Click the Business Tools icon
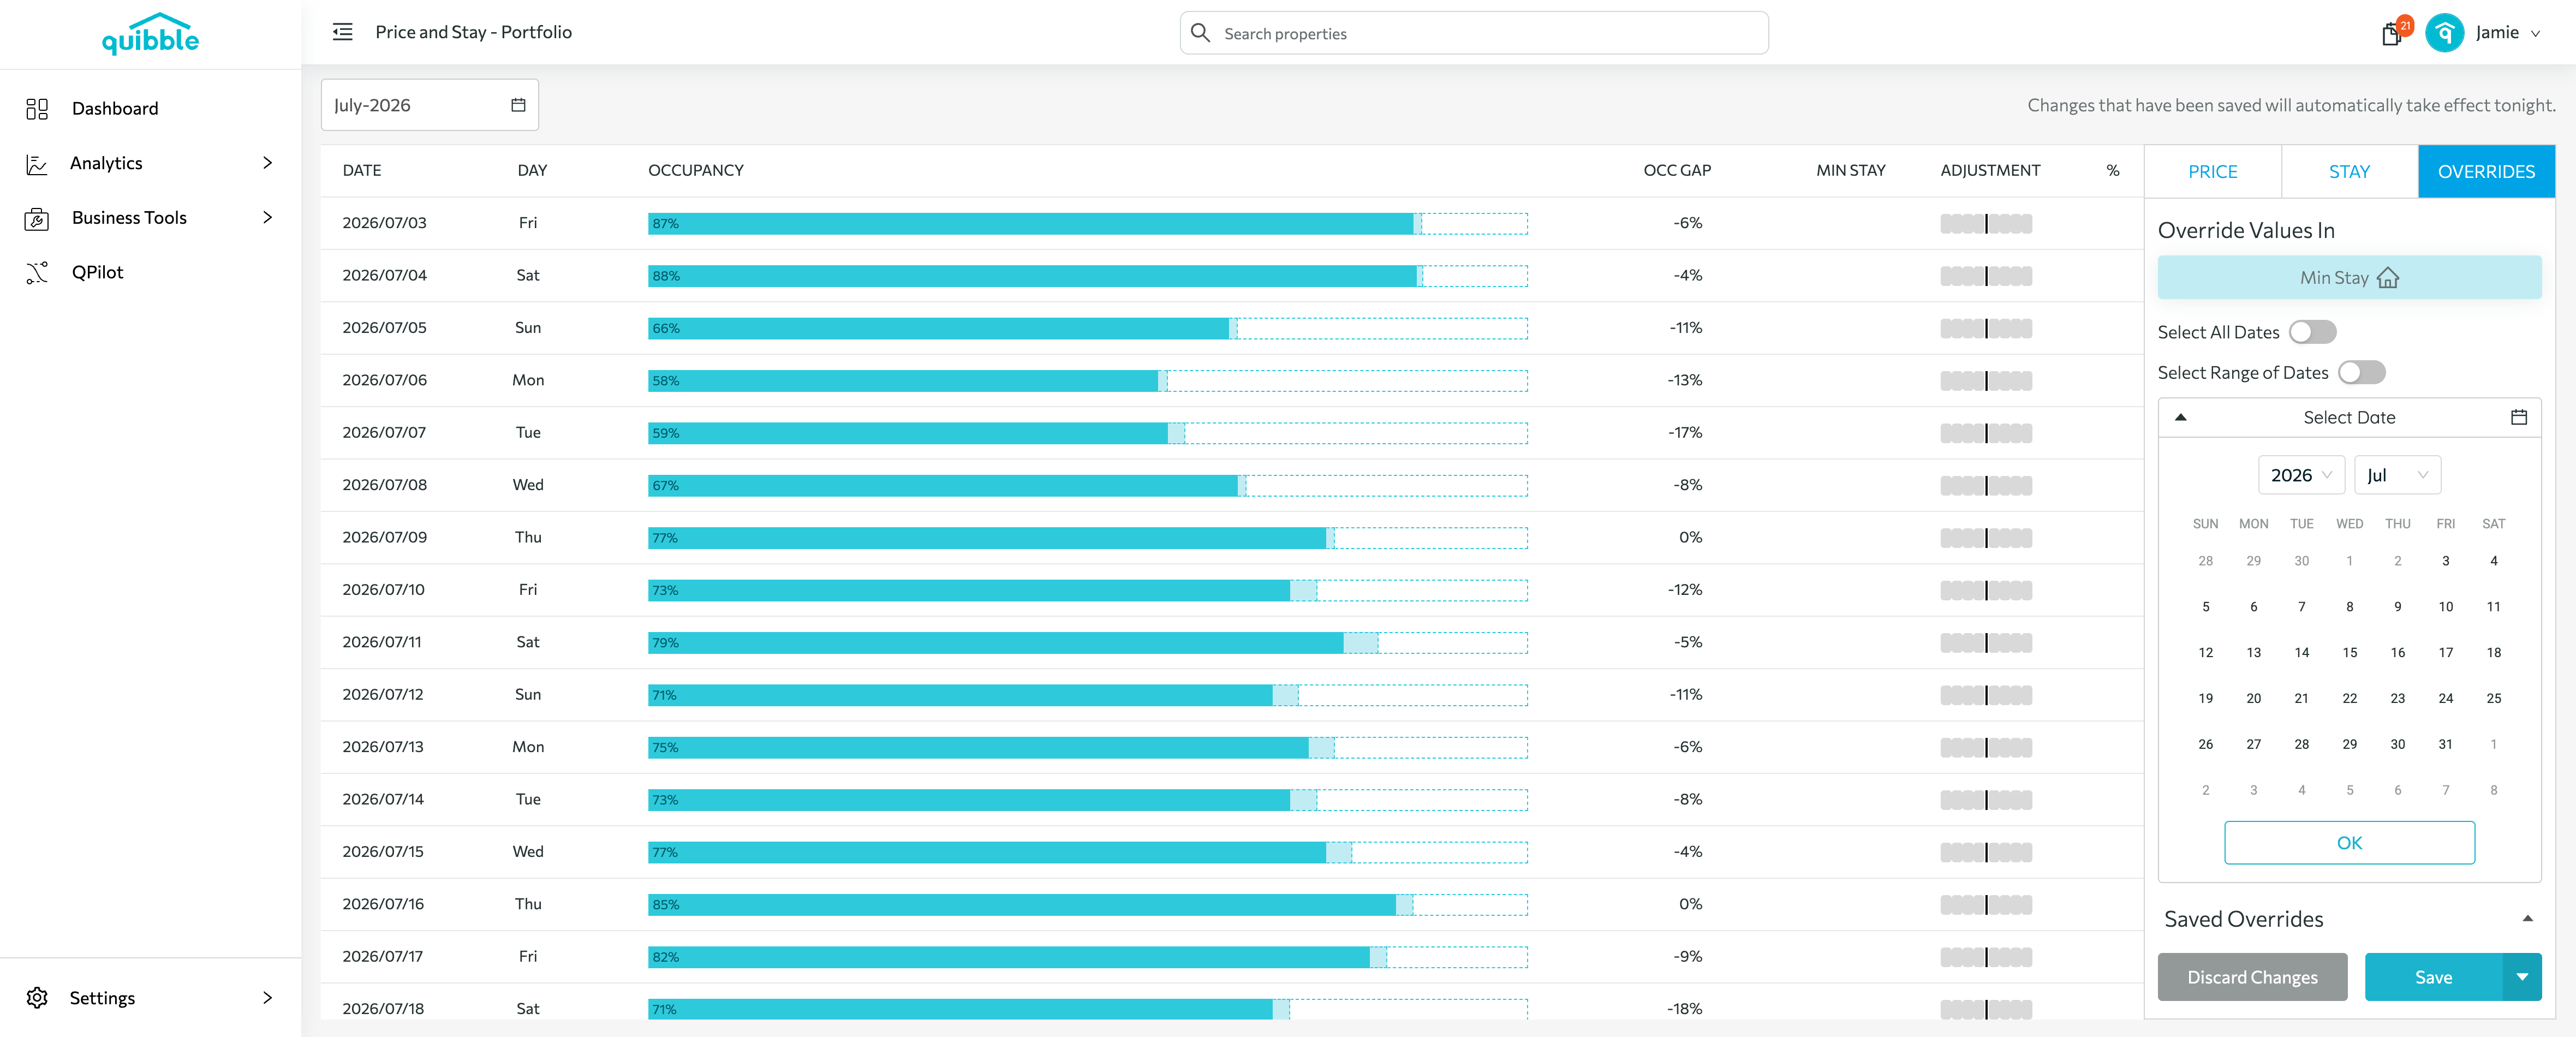This screenshot has height=1037, width=2576. pos(37,218)
